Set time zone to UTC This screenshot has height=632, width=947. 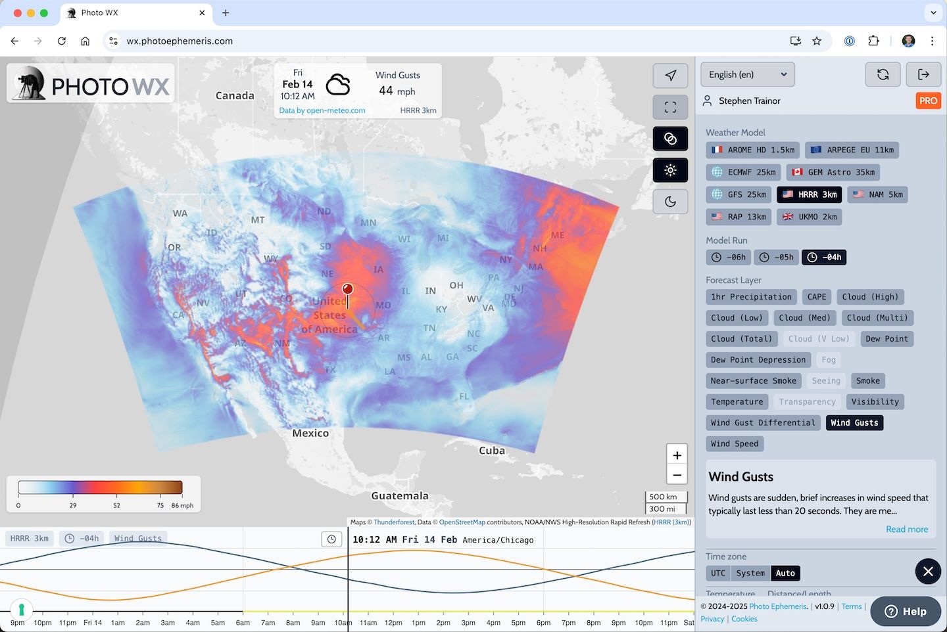tap(718, 574)
